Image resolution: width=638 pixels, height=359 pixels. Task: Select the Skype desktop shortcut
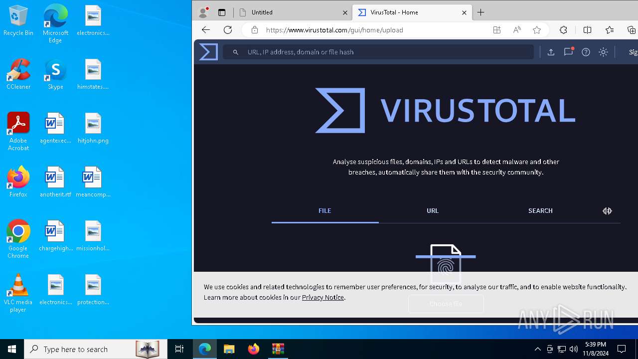[x=55, y=74]
